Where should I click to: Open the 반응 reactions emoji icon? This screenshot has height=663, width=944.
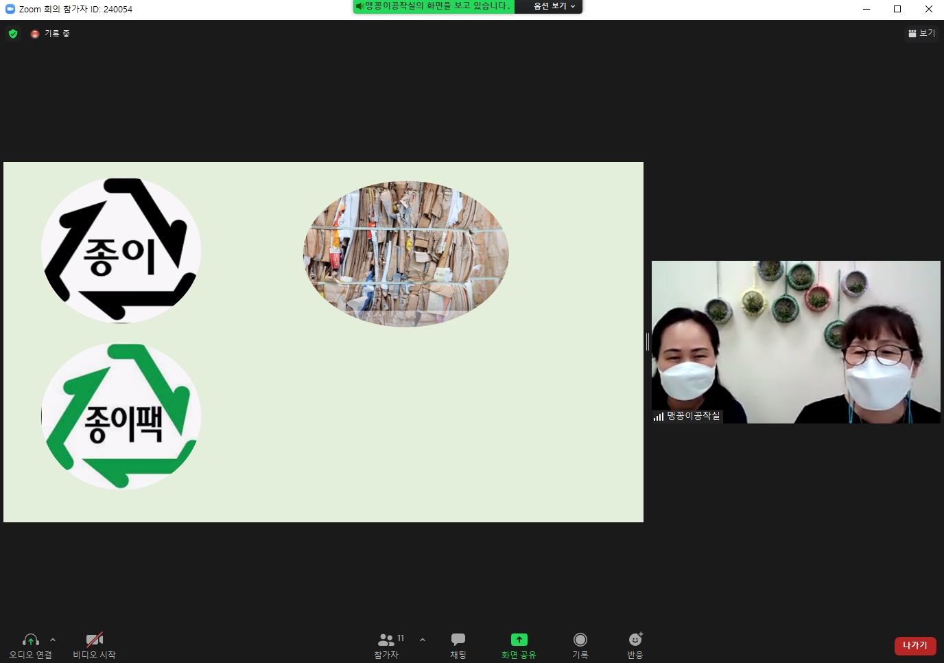click(x=635, y=640)
